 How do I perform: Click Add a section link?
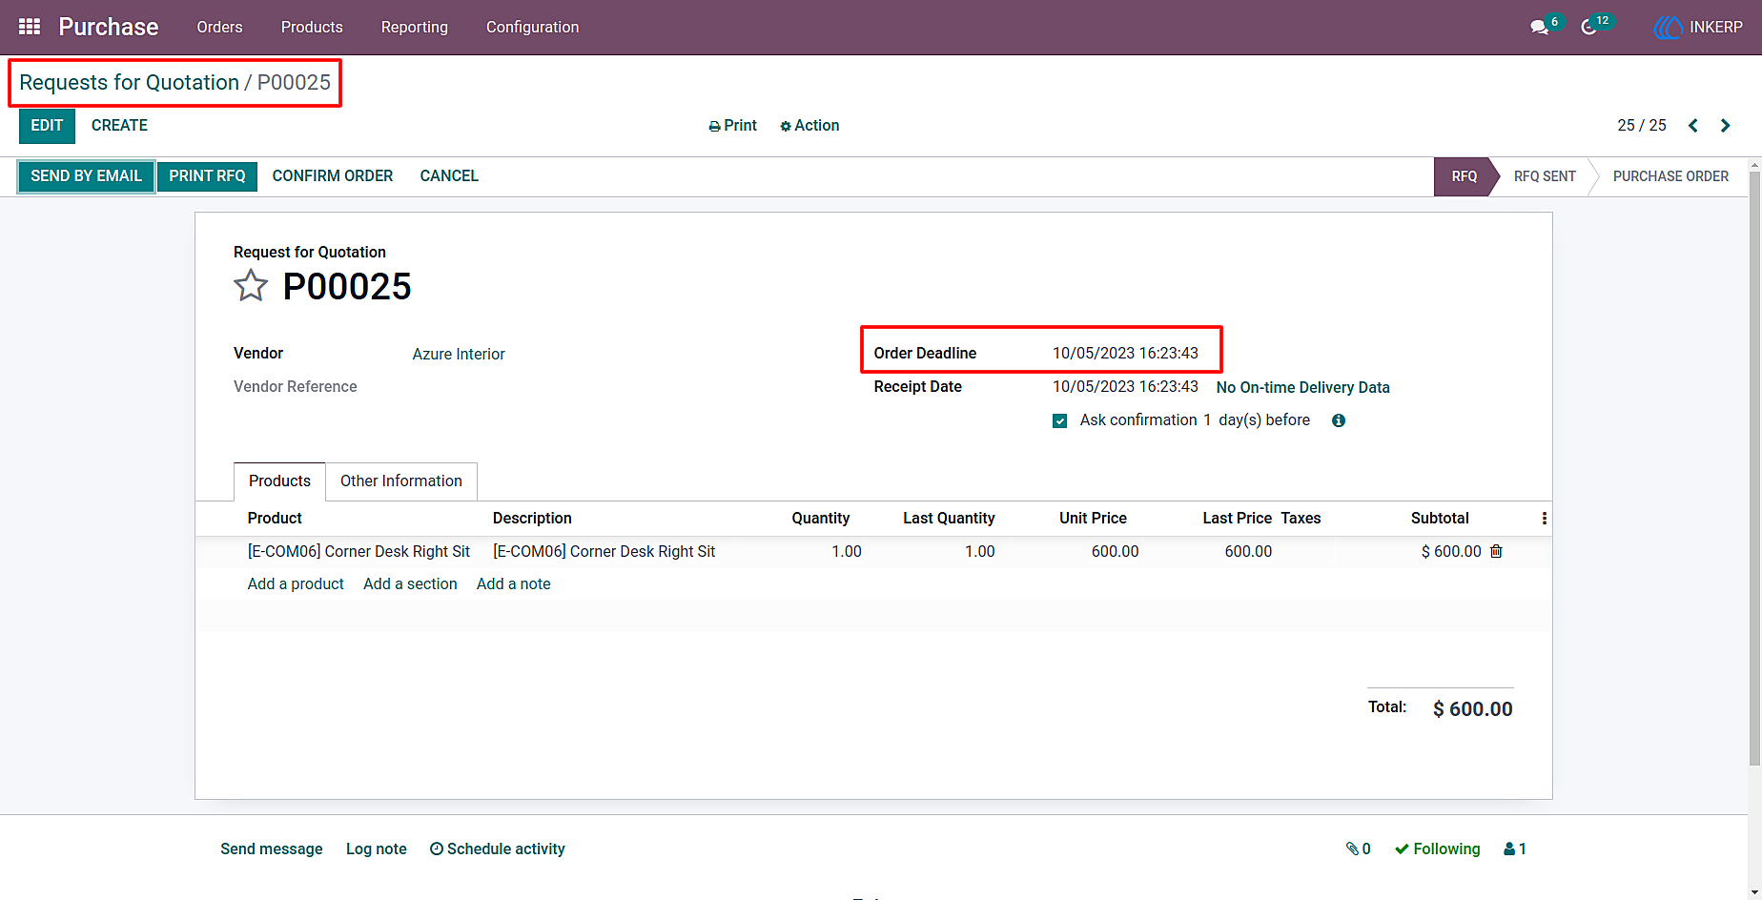coord(410,583)
